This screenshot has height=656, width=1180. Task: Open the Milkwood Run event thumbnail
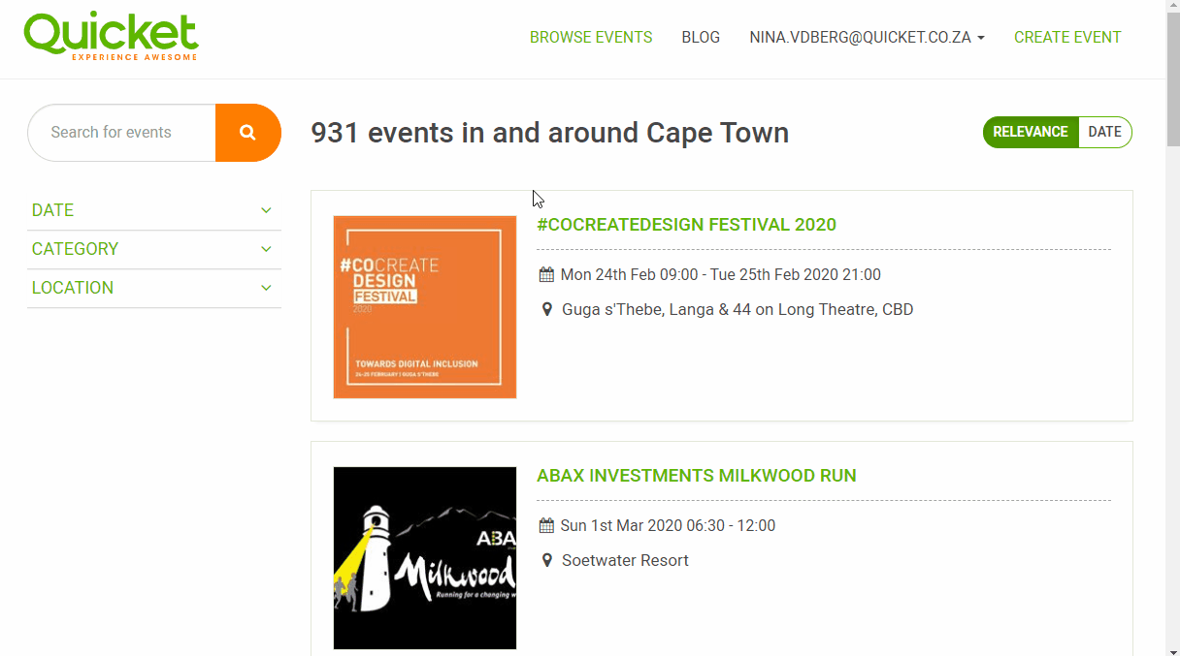click(x=425, y=558)
